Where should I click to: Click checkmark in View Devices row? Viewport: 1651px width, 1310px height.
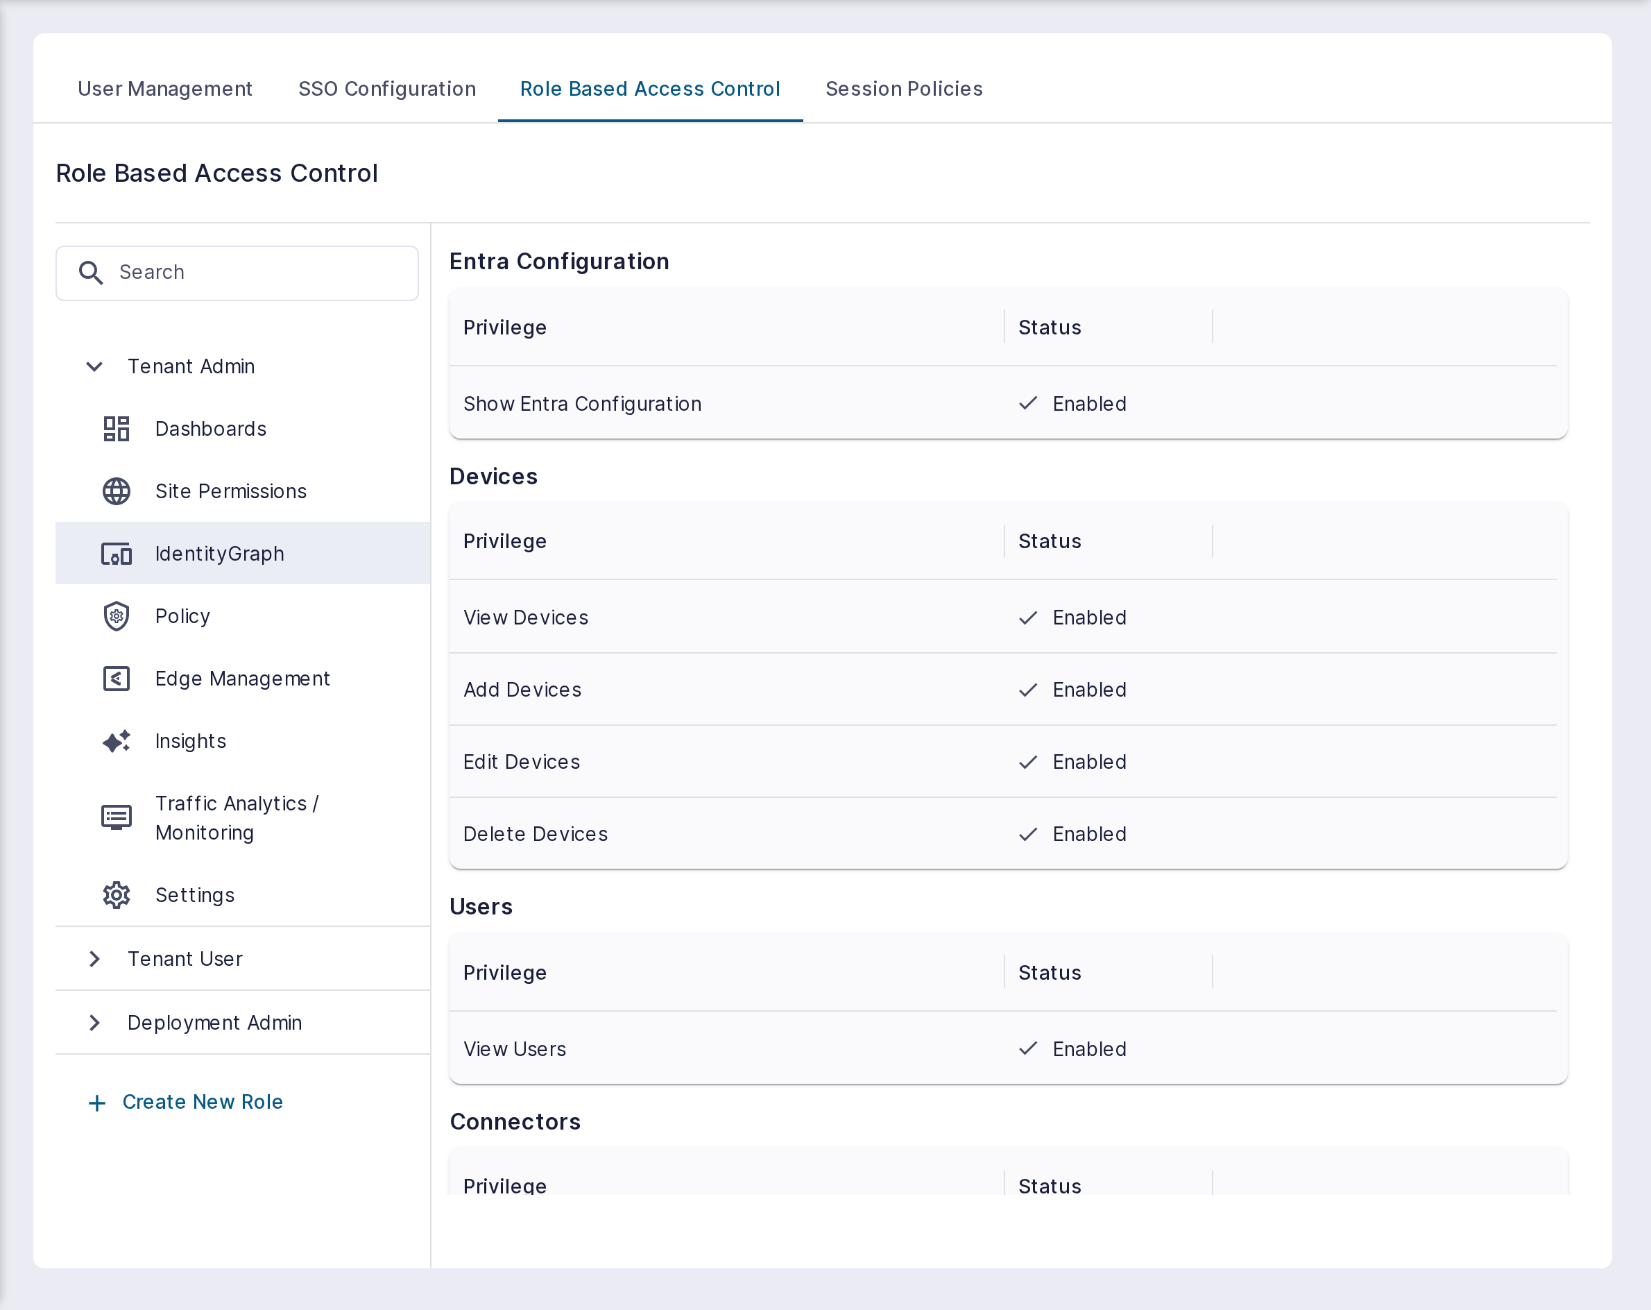point(1027,618)
